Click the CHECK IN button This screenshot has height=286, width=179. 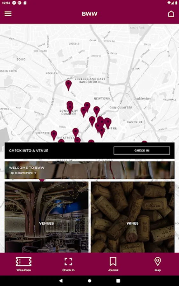point(142,151)
